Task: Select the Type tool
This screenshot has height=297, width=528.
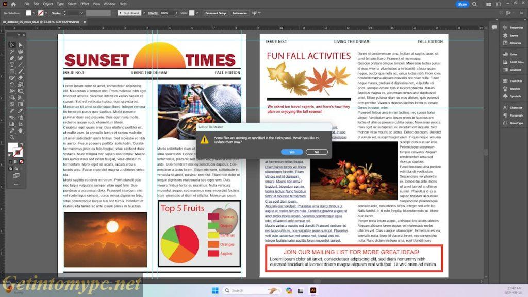Action: click(12, 64)
